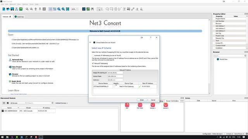248x139 pixels.
Task: Click the Cancel button in wizard
Action: click(153, 100)
